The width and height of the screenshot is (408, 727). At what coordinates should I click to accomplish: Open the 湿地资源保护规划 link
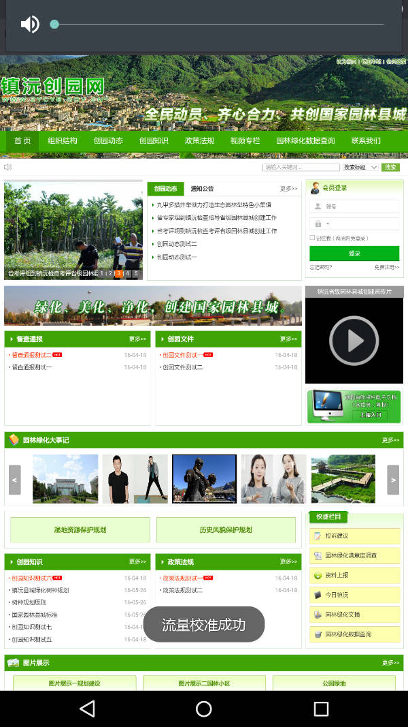point(80,530)
